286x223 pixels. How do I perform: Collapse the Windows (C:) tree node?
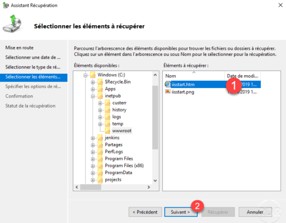[x=85, y=75]
